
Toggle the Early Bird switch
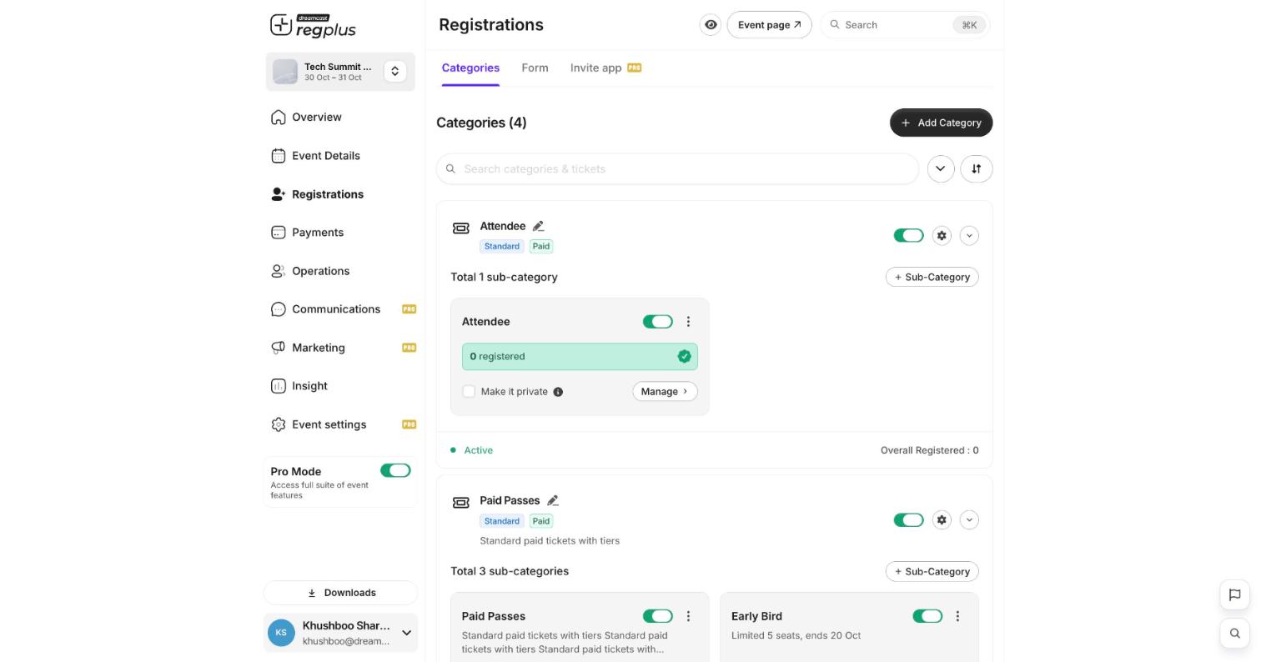pyautogui.click(x=927, y=616)
